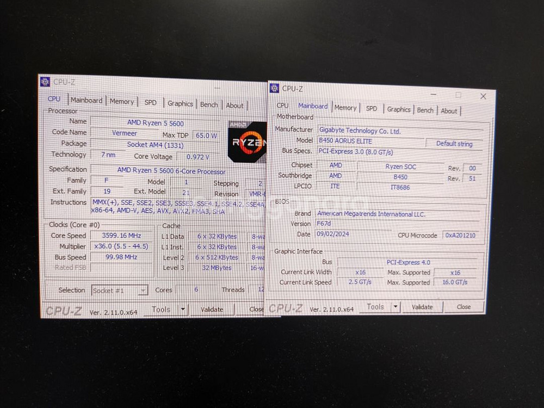Image resolution: width=544 pixels, height=408 pixels.
Task: Click the 2.5 GT/s current link speed
Action: point(360,282)
